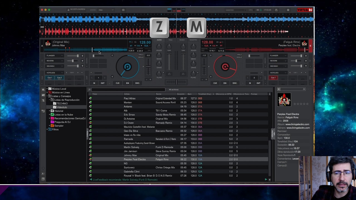Open the FLANGER effect dropdown on deck B

[x=278, y=56]
